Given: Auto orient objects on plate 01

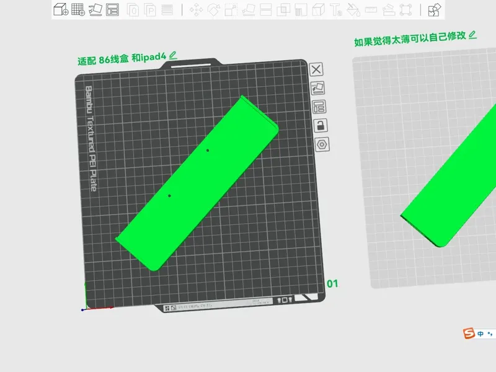Looking at the screenshot, I should click(x=317, y=88).
